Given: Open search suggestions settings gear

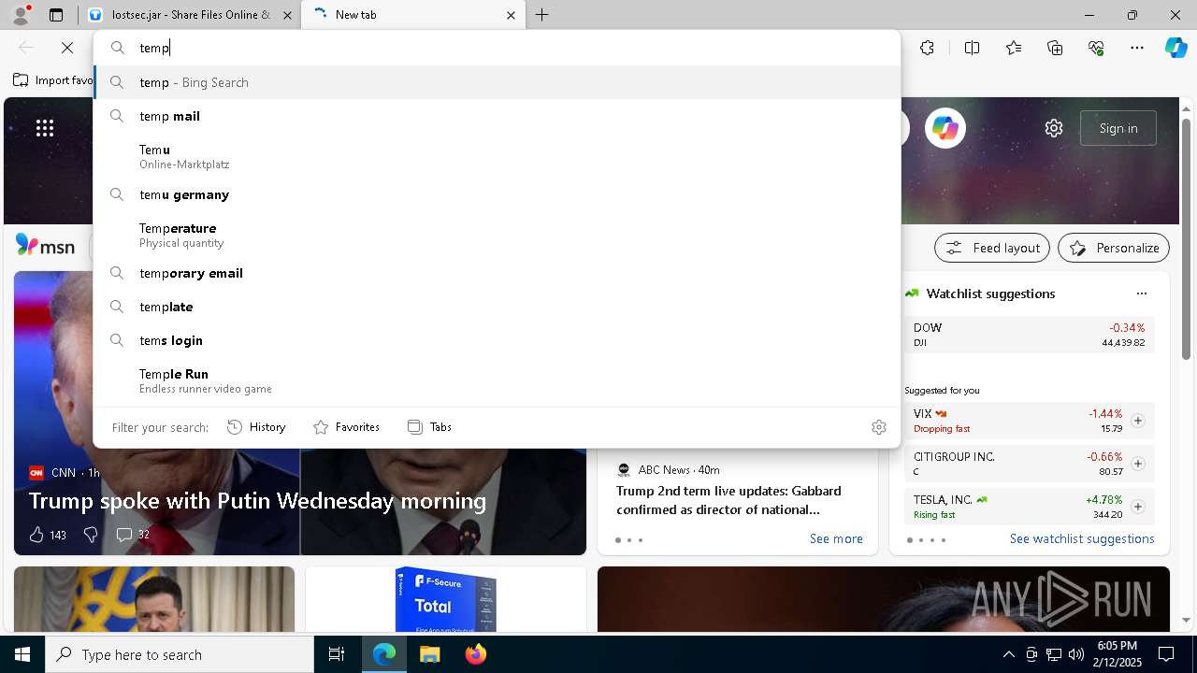Looking at the screenshot, I should 879,427.
